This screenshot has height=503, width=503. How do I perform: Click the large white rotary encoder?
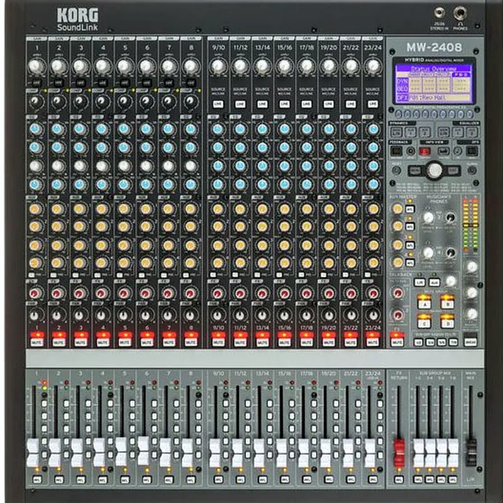[x=435, y=170]
